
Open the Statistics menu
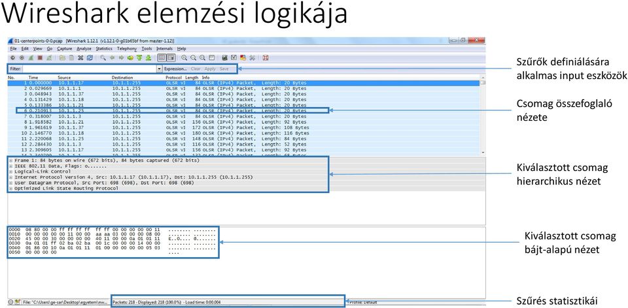(x=104, y=49)
